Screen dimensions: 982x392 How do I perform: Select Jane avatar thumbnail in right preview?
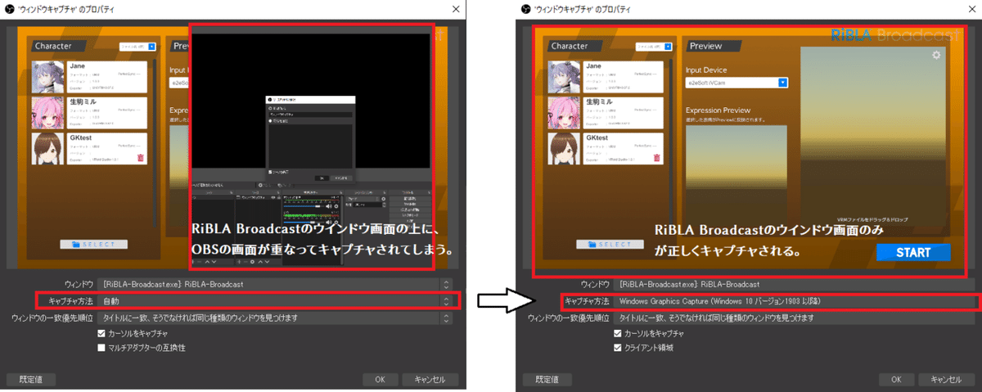coord(565,76)
